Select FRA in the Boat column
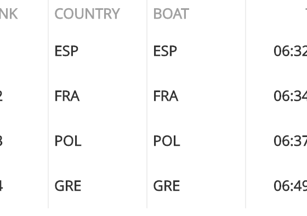Viewport: 307px width, 216px height. point(166,96)
